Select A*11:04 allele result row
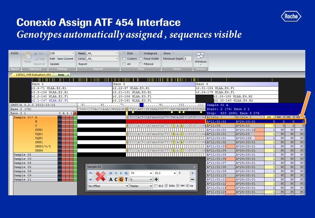 pyautogui.click(x=255, y=126)
